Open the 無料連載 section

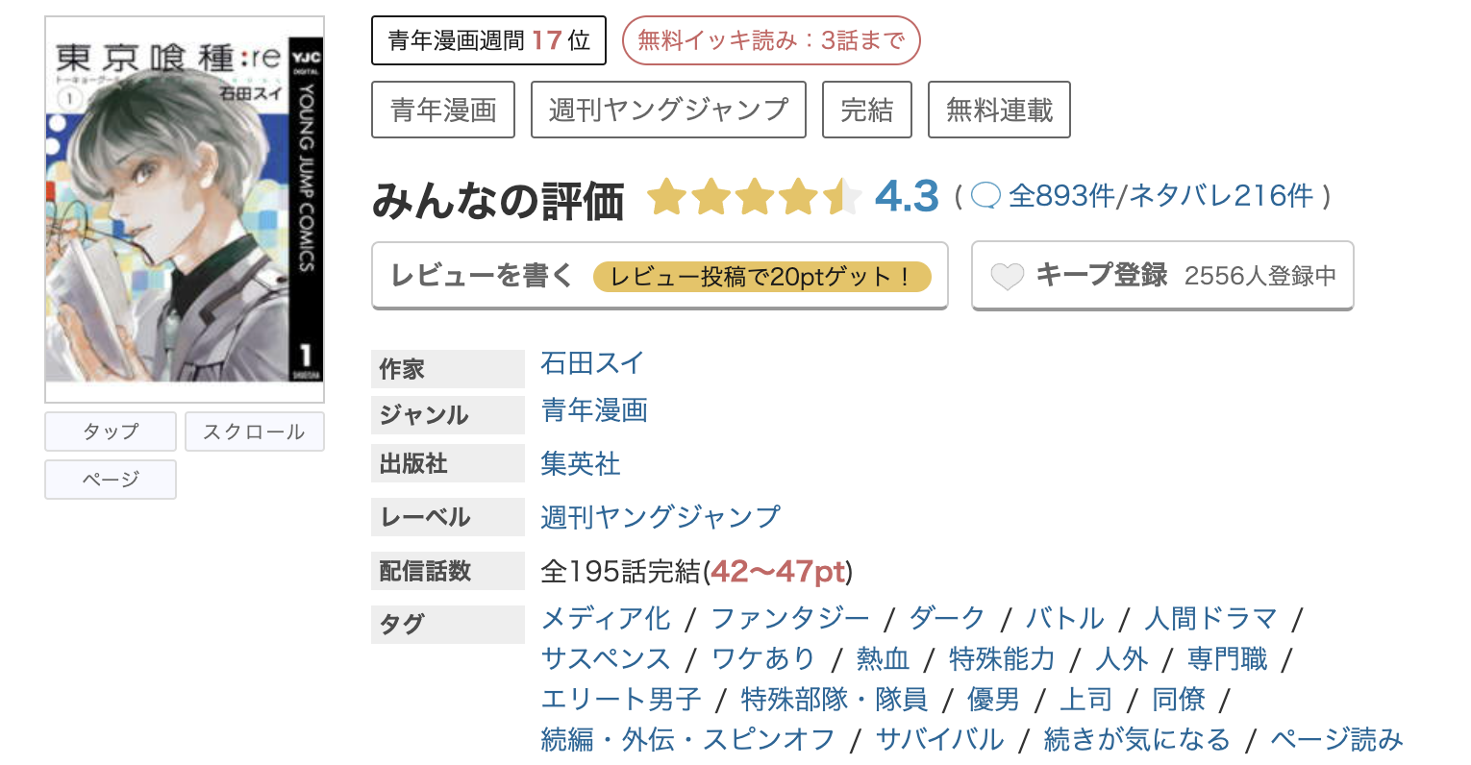[x=998, y=110]
